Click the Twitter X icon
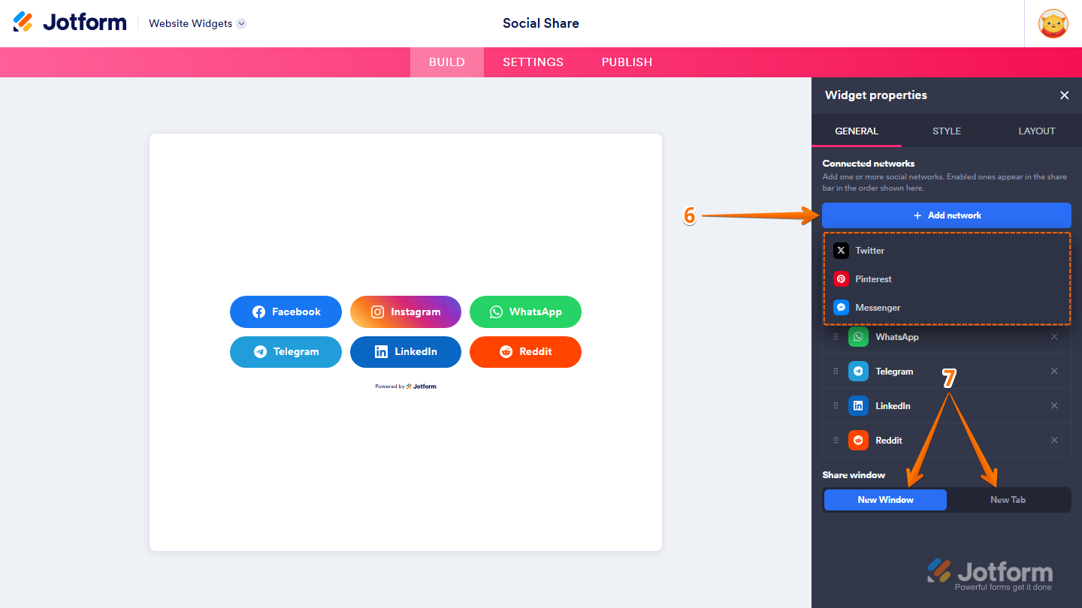1082x608 pixels. click(x=841, y=251)
